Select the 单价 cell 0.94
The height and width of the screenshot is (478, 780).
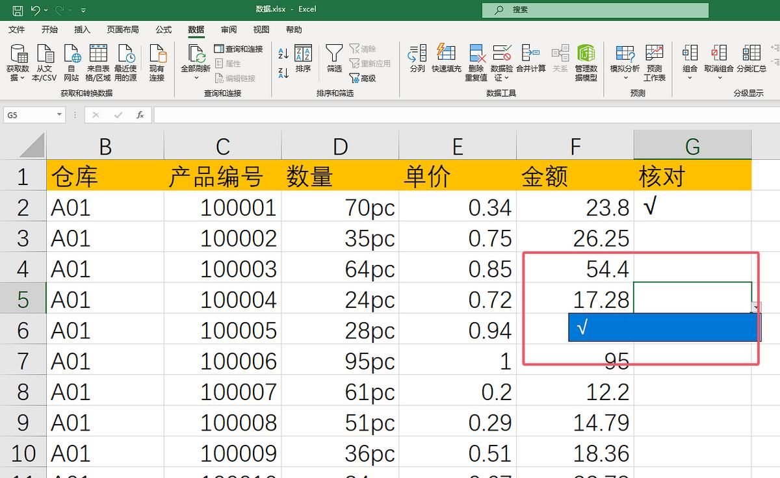coord(458,330)
